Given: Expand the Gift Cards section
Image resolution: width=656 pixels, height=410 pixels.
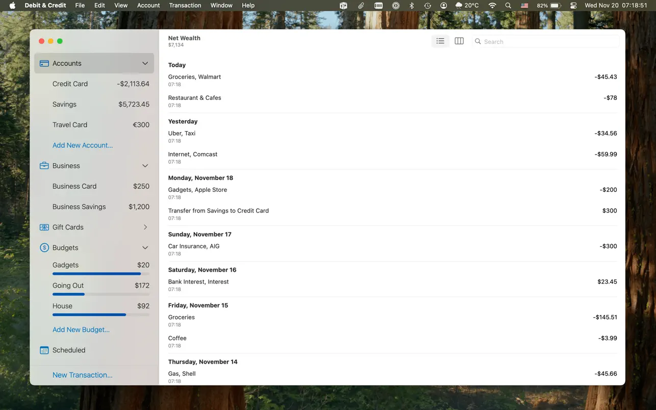Looking at the screenshot, I should (x=145, y=227).
